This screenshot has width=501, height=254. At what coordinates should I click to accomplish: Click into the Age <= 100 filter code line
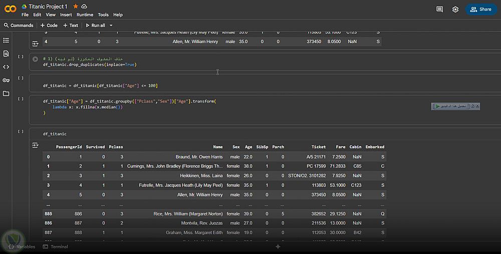[100, 85]
